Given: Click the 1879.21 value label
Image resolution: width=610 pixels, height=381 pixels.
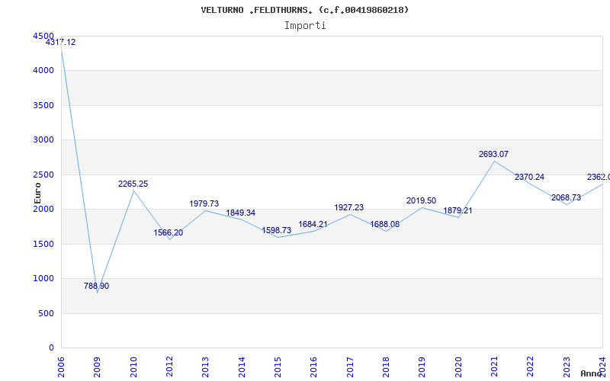Looking at the screenshot, I should (x=457, y=211).
